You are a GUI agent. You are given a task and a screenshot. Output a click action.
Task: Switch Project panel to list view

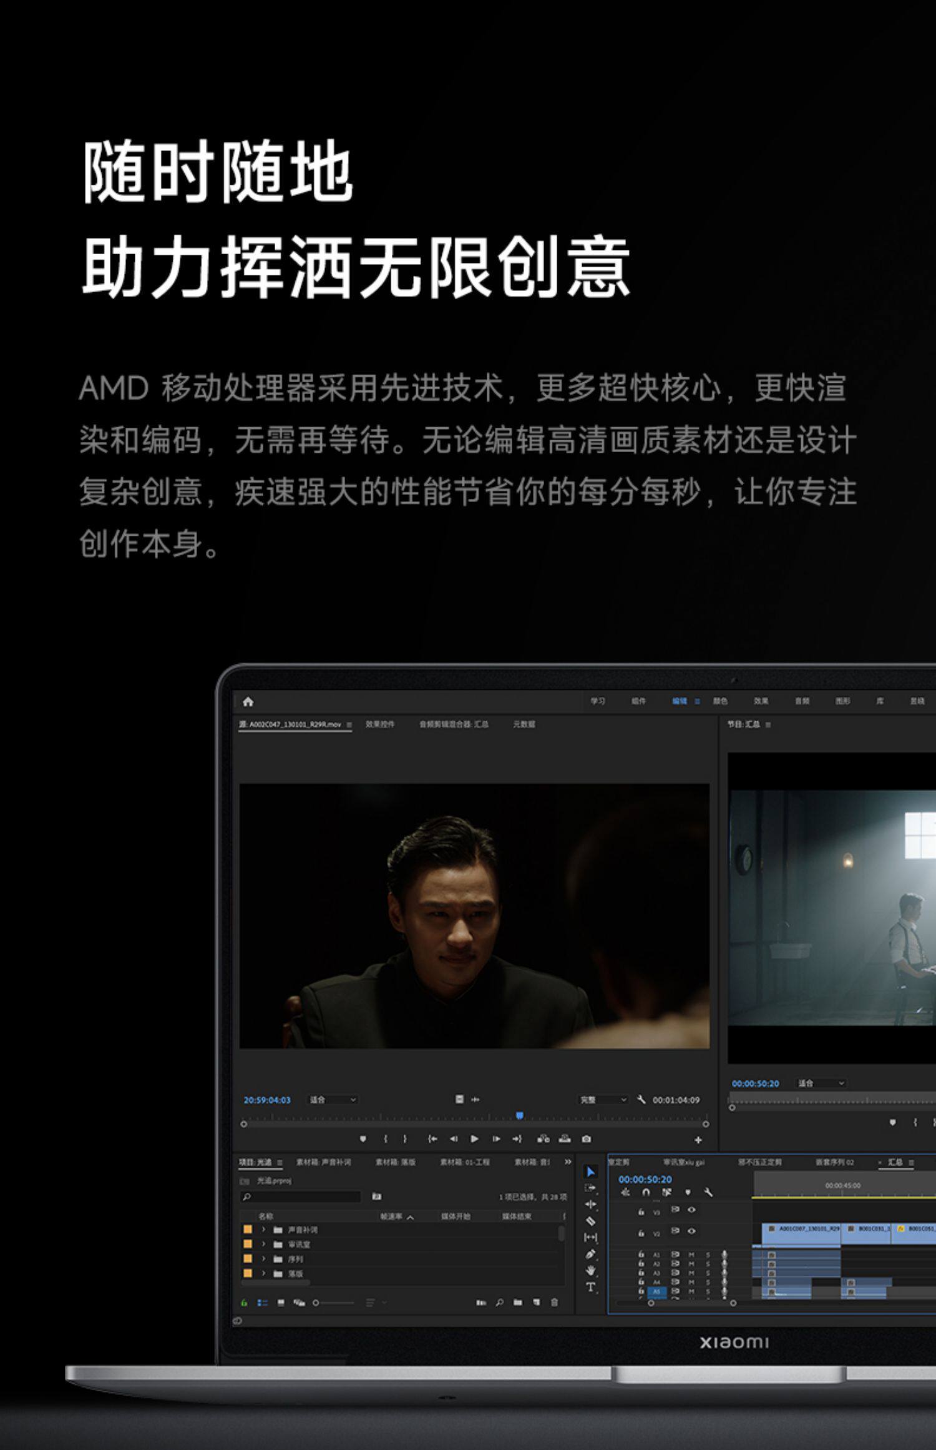(263, 1303)
